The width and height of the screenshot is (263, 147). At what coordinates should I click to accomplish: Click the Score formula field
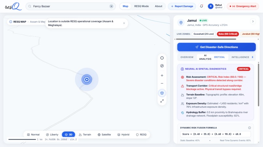coord(215,134)
